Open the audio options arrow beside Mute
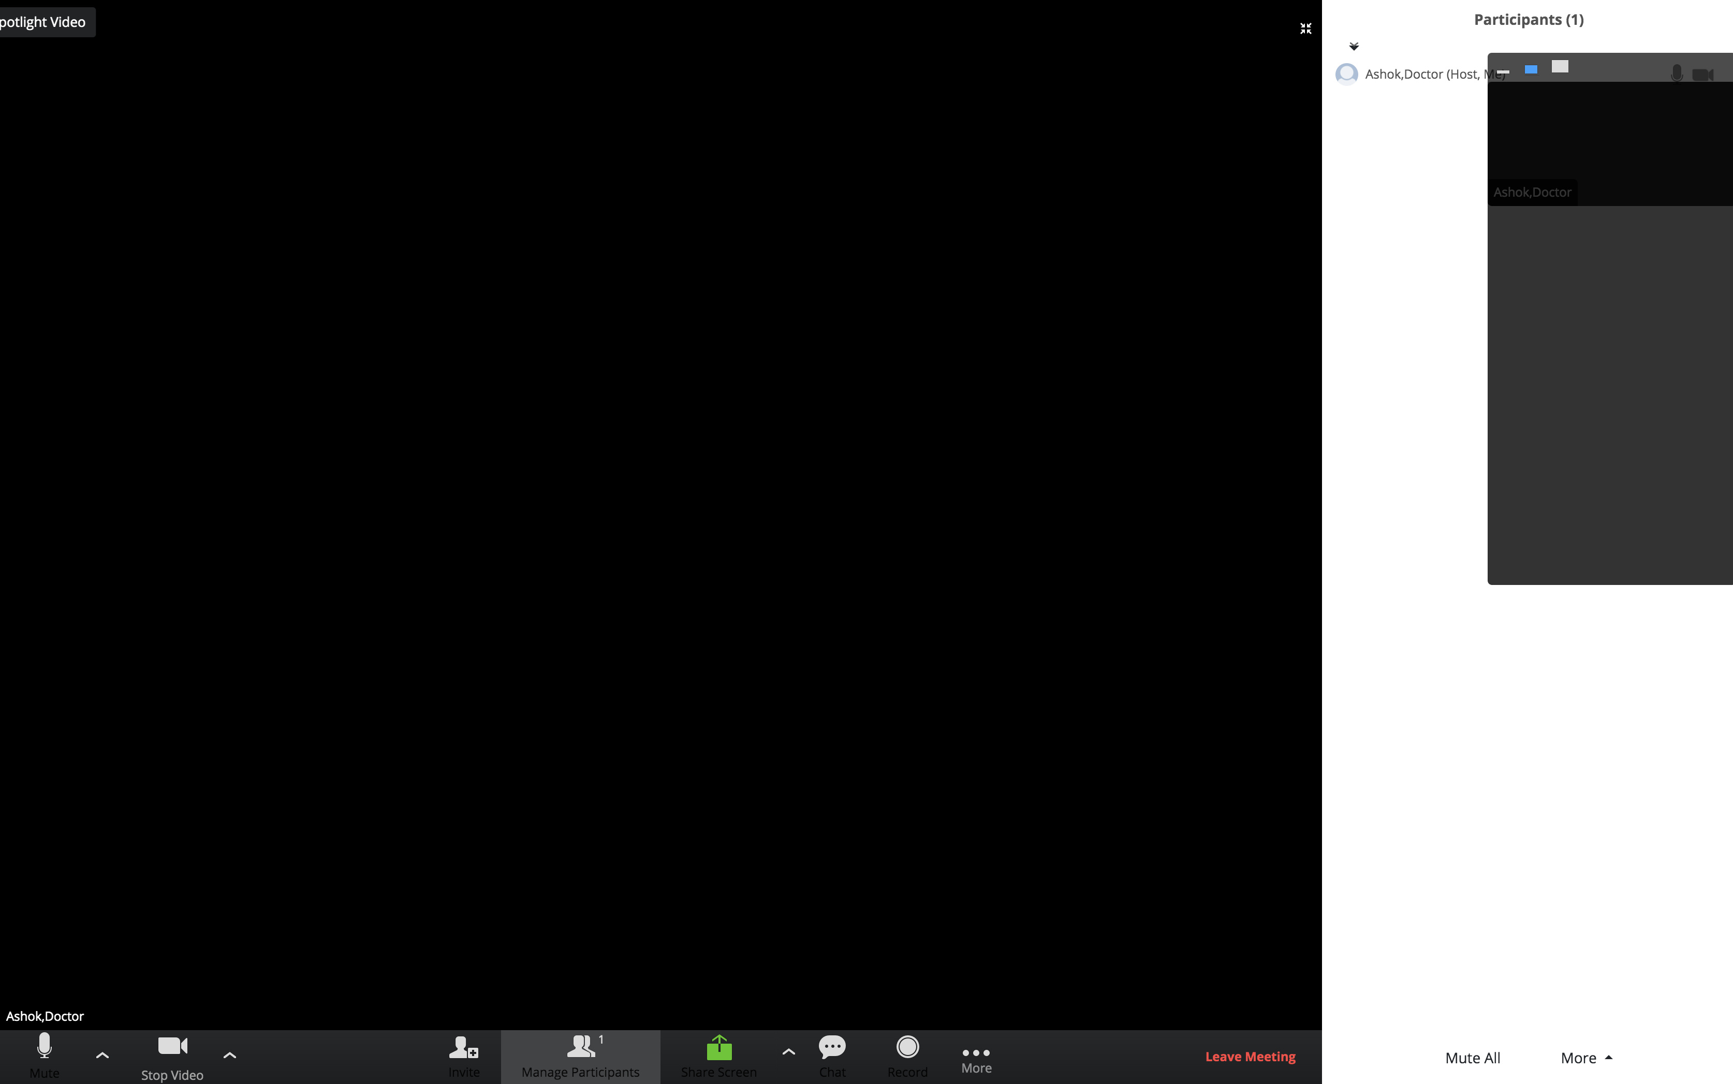The width and height of the screenshot is (1733, 1084). (x=102, y=1056)
